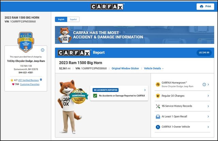
Task: Click the CARFAX logo in the header
Action: point(107,6)
